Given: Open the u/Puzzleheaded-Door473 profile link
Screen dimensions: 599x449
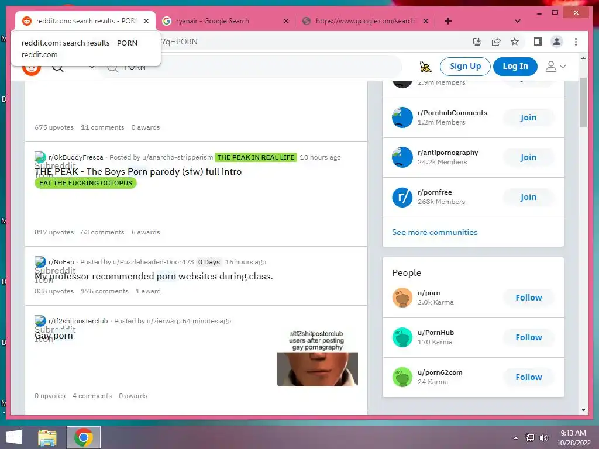Looking at the screenshot, I should 153,262.
